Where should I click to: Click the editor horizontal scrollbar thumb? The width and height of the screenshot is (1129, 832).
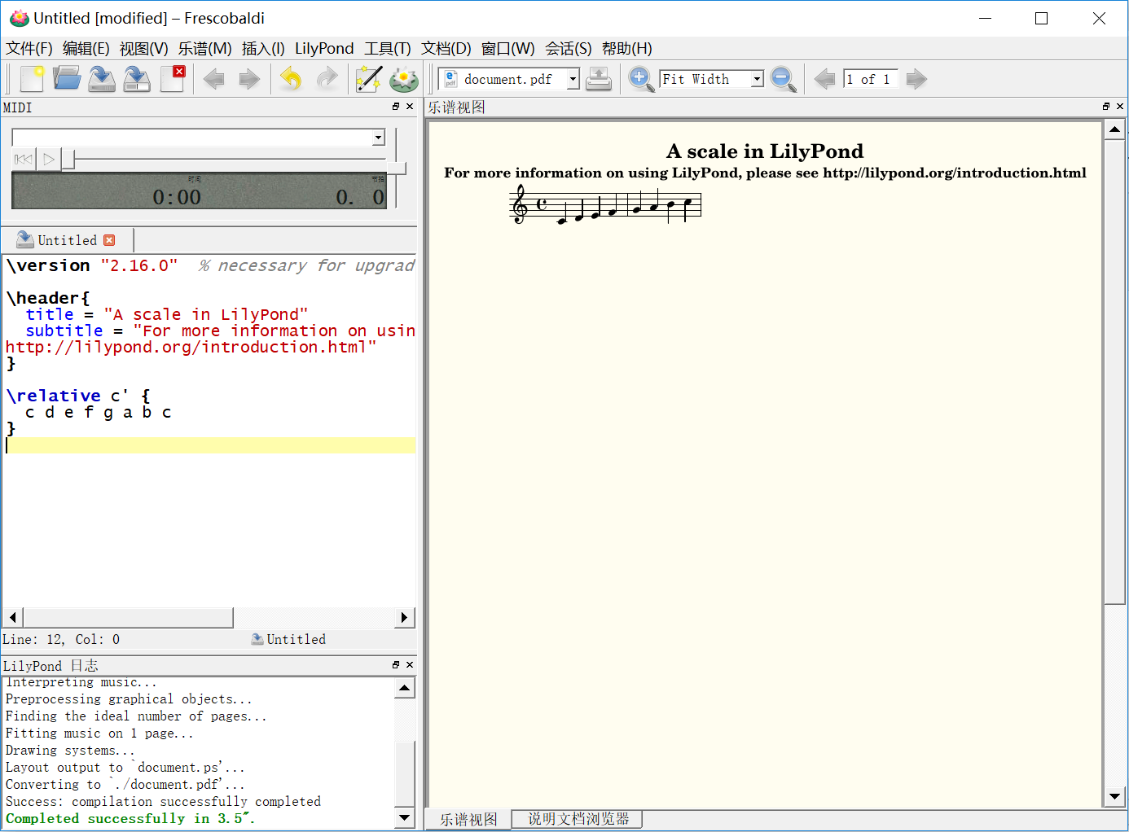tap(127, 617)
